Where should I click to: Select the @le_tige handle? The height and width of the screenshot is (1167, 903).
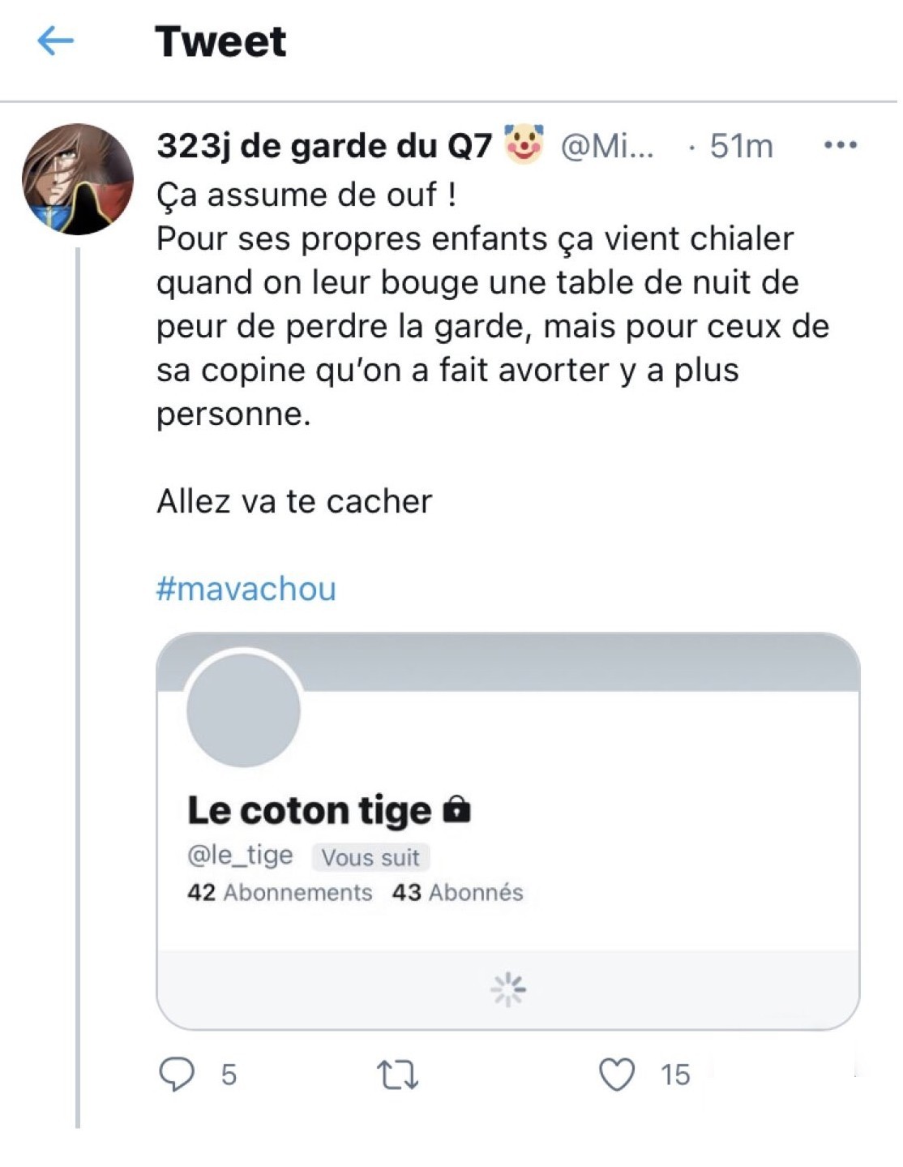(x=240, y=855)
